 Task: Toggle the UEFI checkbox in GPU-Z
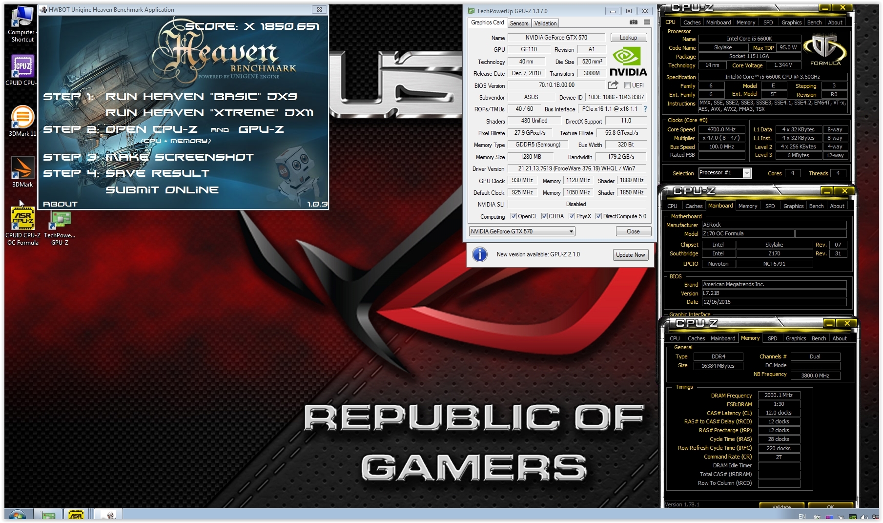point(627,85)
